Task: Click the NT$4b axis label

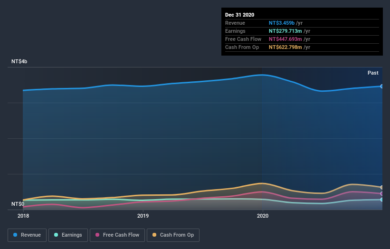Action: click(x=19, y=61)
